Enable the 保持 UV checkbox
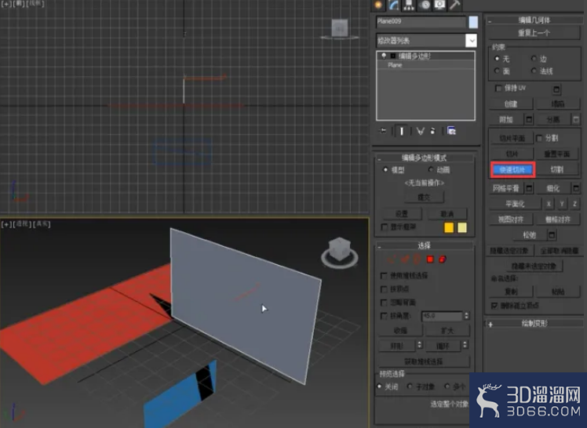Viewport: 587px width, 428px height. click(498, 89)
